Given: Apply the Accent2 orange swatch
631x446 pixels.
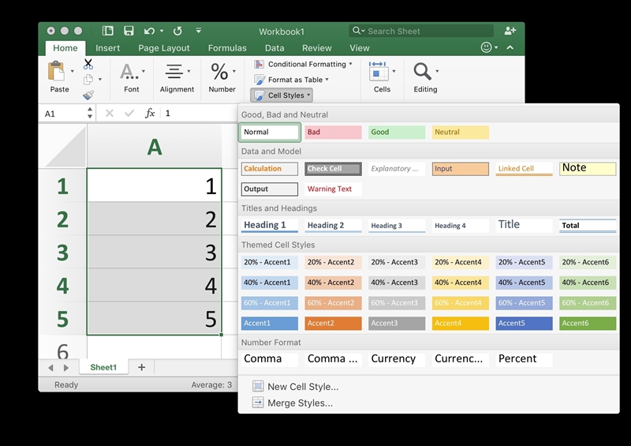Looking at the screenshot, I should pyautogui.click(x=333, y=323).
